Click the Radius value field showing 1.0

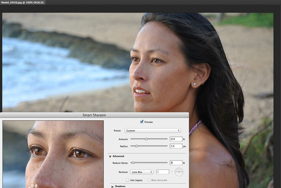tap(176, 146)
